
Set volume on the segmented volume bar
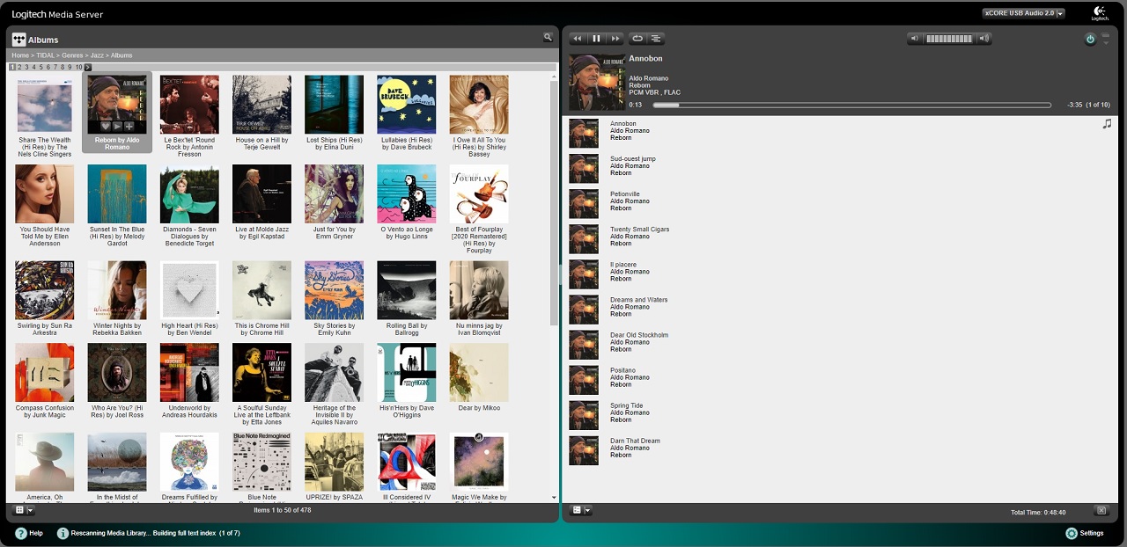[x=949, y=39]
